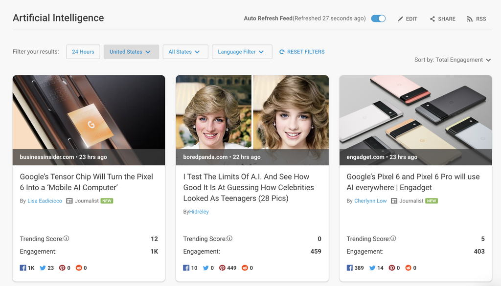This screenshot has width=501, height=286.
Task: Click the Reset Filters button
Action: coord(302,52)
